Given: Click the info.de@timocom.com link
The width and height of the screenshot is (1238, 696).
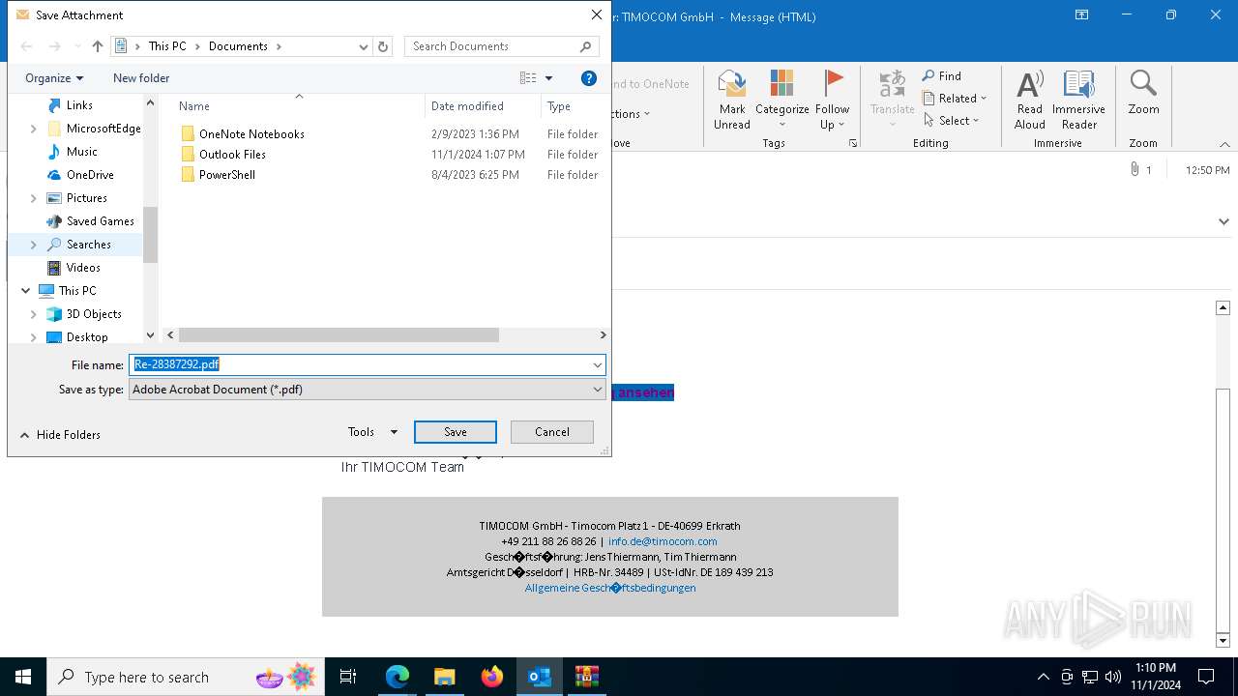Looking at the screenshot, I should tap(663, 541).
